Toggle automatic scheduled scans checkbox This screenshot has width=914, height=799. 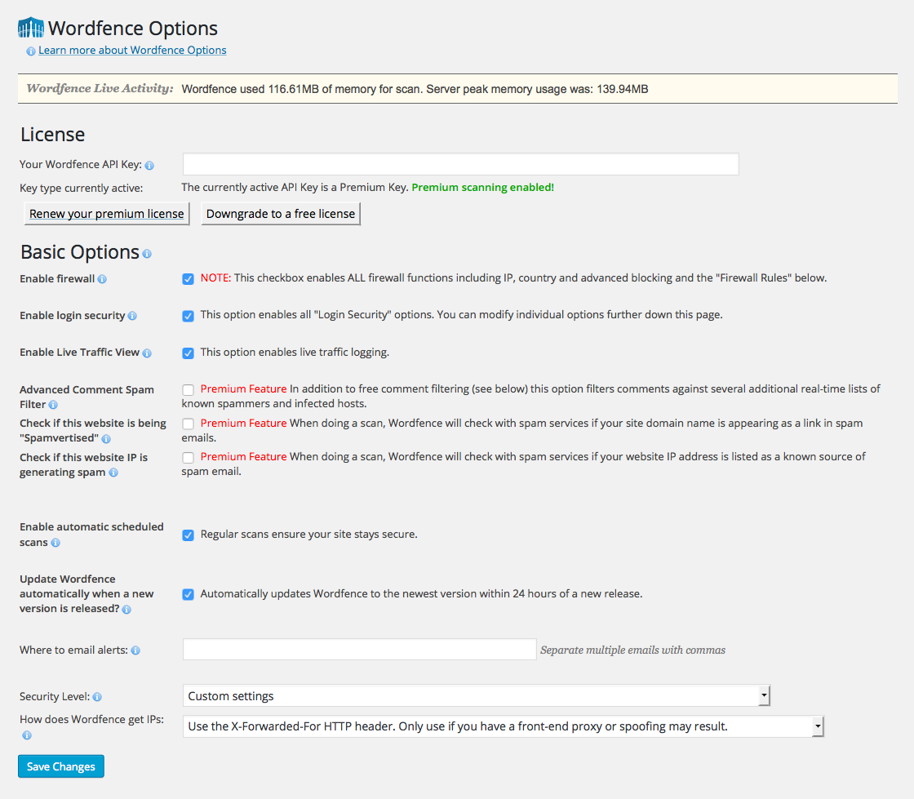click(188, 535)
